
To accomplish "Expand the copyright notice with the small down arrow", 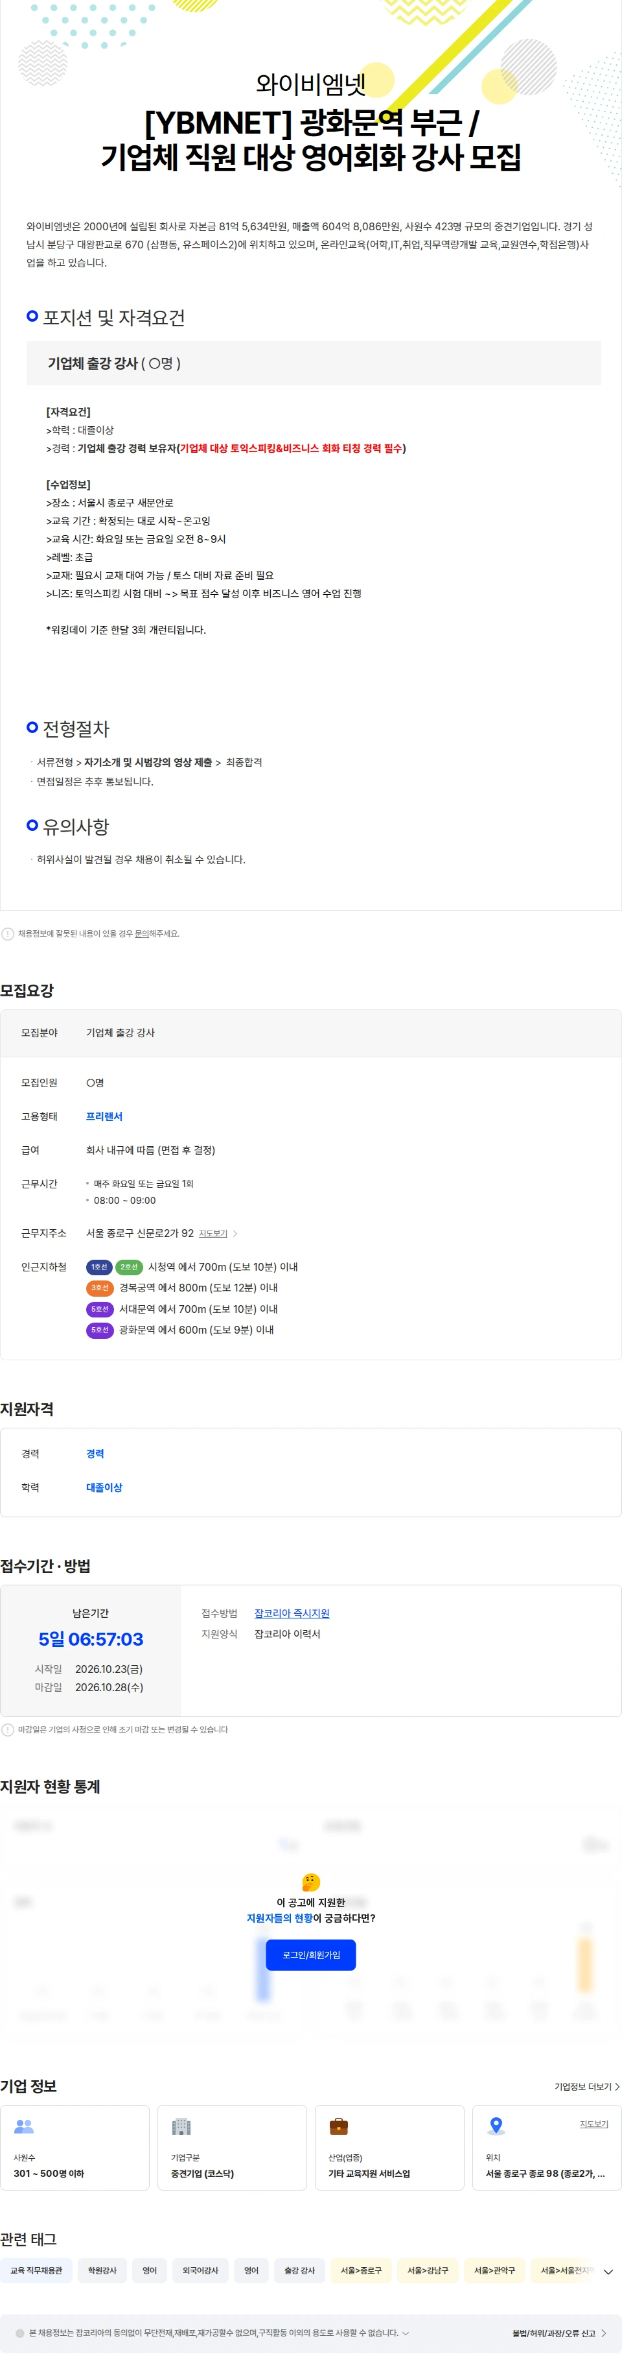I will (406, 2333).
